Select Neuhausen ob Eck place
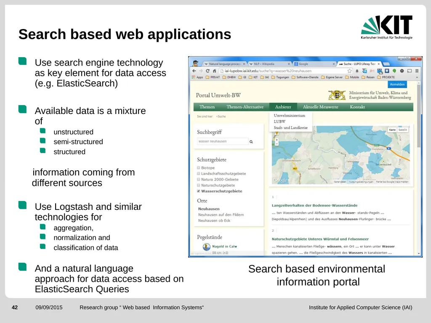 coord(214,220)
